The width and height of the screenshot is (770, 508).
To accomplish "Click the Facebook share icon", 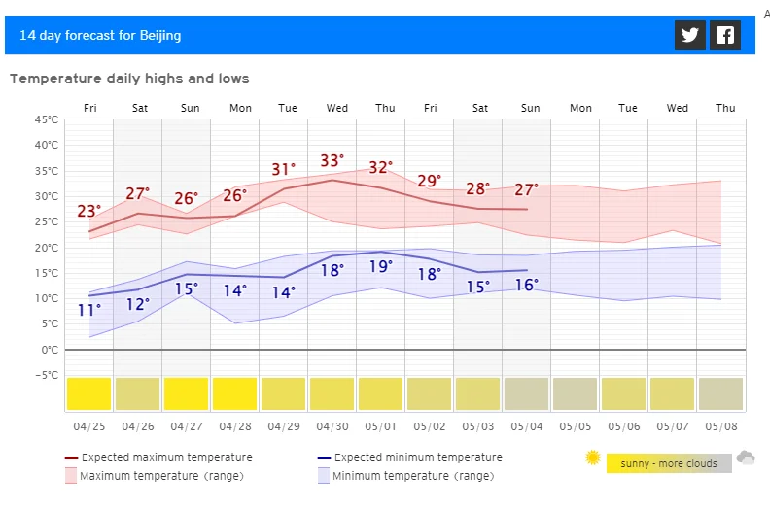I will 725,35.
